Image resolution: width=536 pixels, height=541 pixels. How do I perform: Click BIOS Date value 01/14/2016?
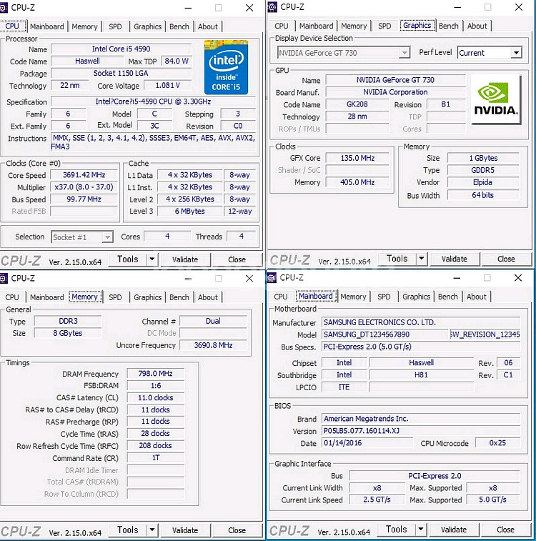(367, 442)
